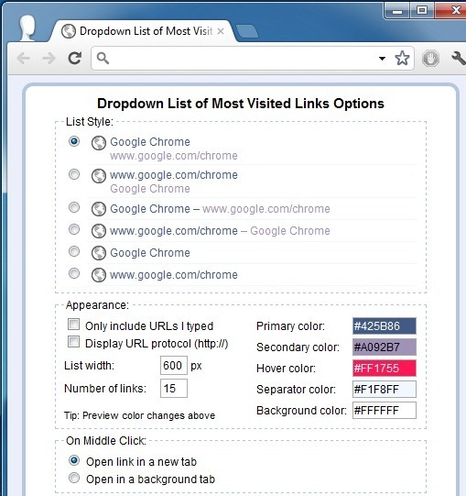
Task: Bookmark this page with the star icon
Action: click(402, 58)
